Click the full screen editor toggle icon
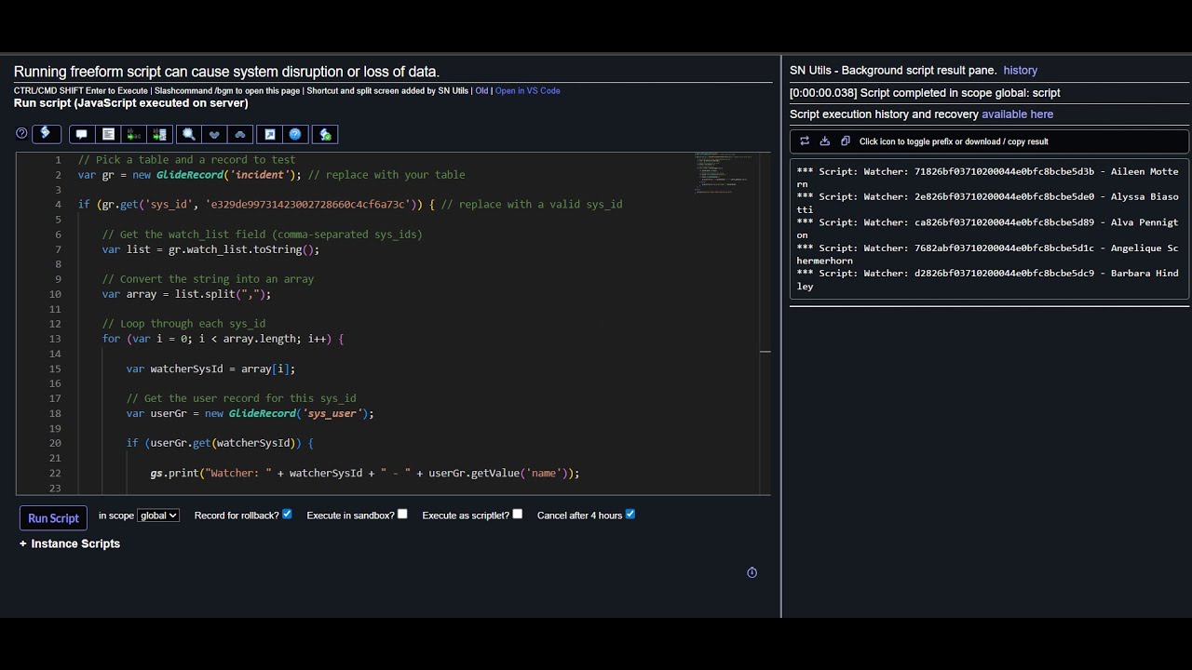The image size is (1192, 670). [270, 134]
